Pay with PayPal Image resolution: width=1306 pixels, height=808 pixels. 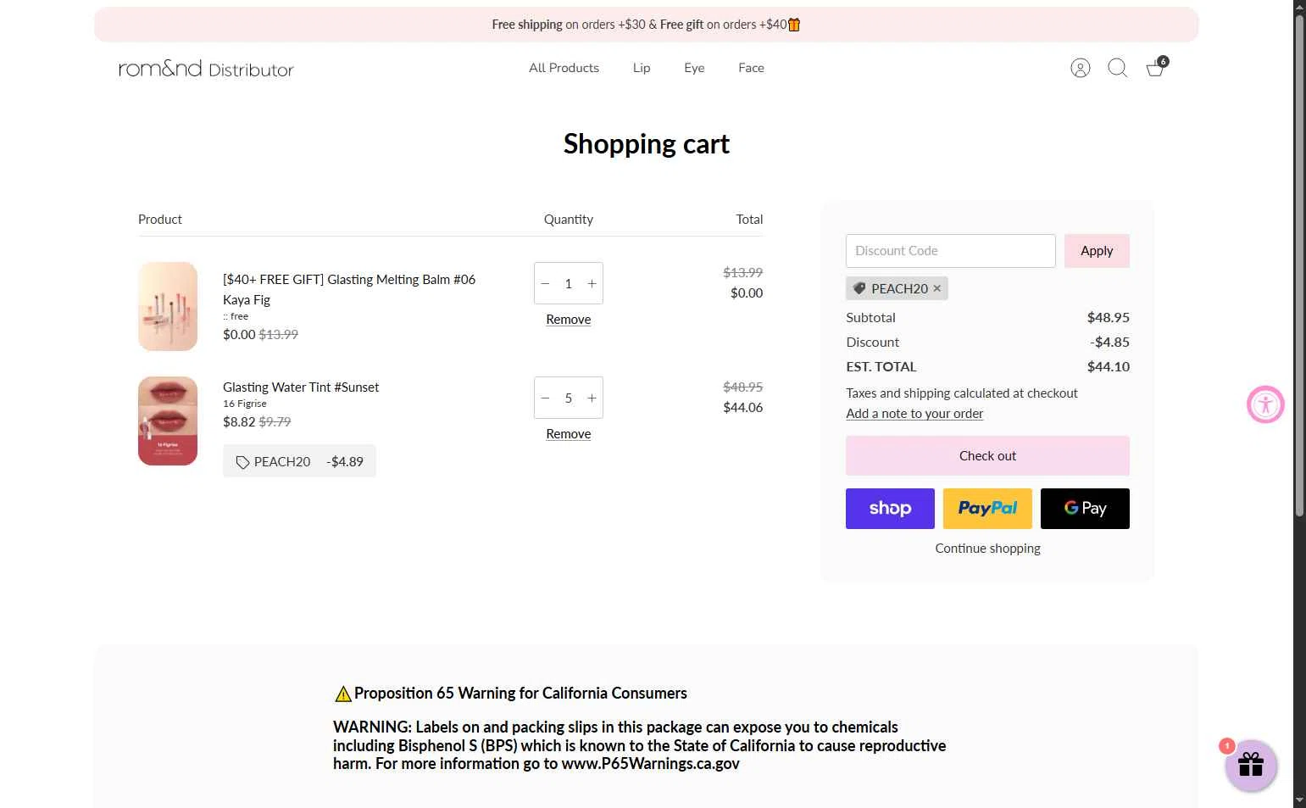pyautogui.click(x=987, y=509)
